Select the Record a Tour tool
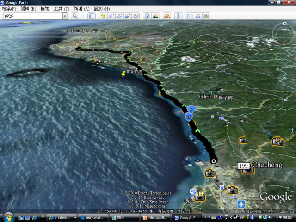This screenshot has height=222, width=296. click(136, 16)
